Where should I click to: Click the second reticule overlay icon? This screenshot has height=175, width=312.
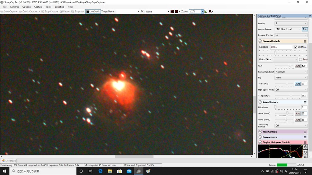(176, 11)
